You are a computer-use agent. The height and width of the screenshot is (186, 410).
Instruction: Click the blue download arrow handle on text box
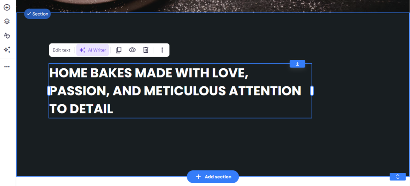point(297,64)
